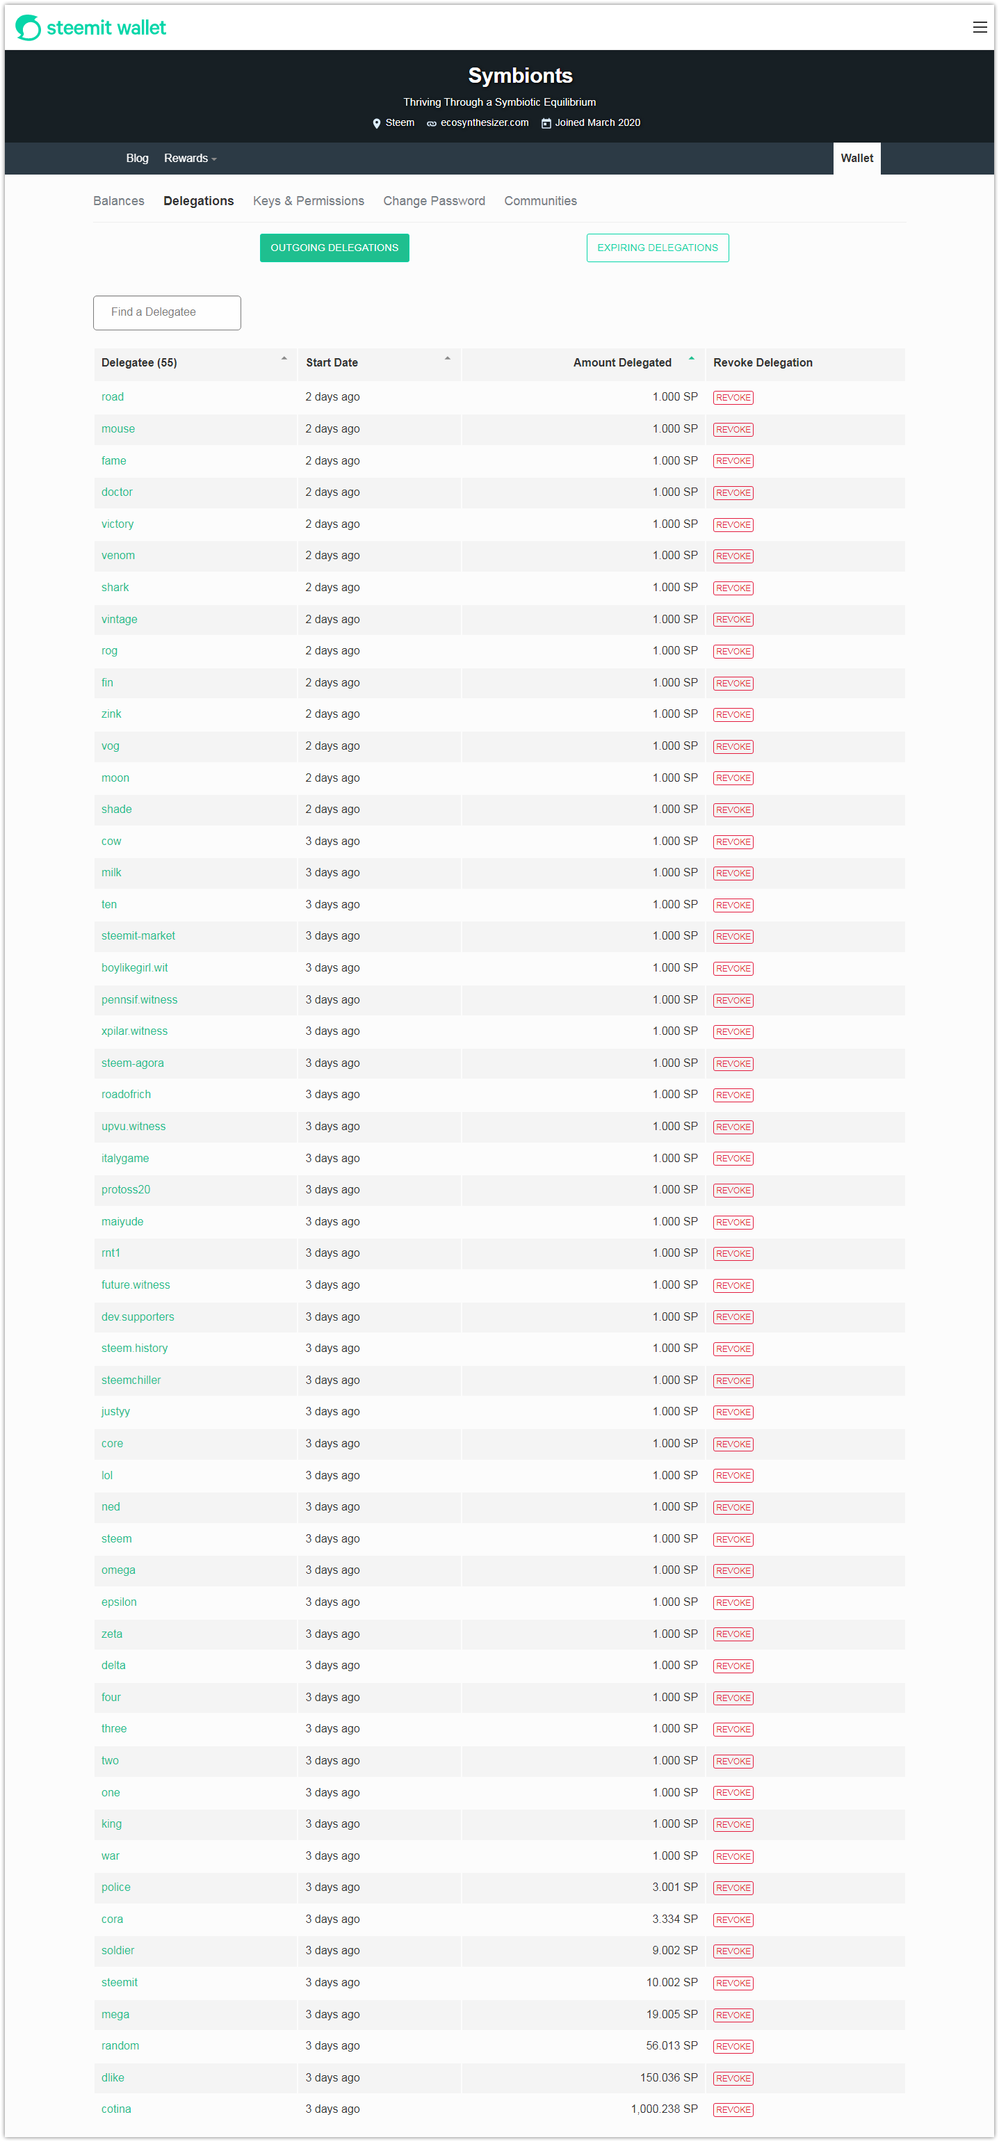Show Expiring Delegations list

[658, 248]
